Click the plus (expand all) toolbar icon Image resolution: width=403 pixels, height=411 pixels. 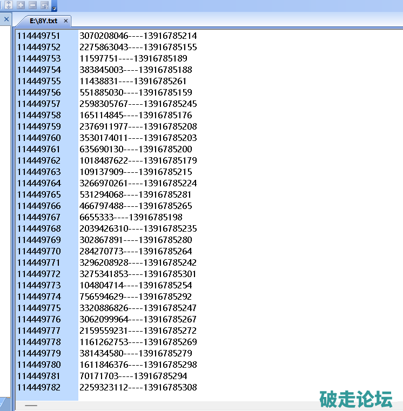(21, 5)
